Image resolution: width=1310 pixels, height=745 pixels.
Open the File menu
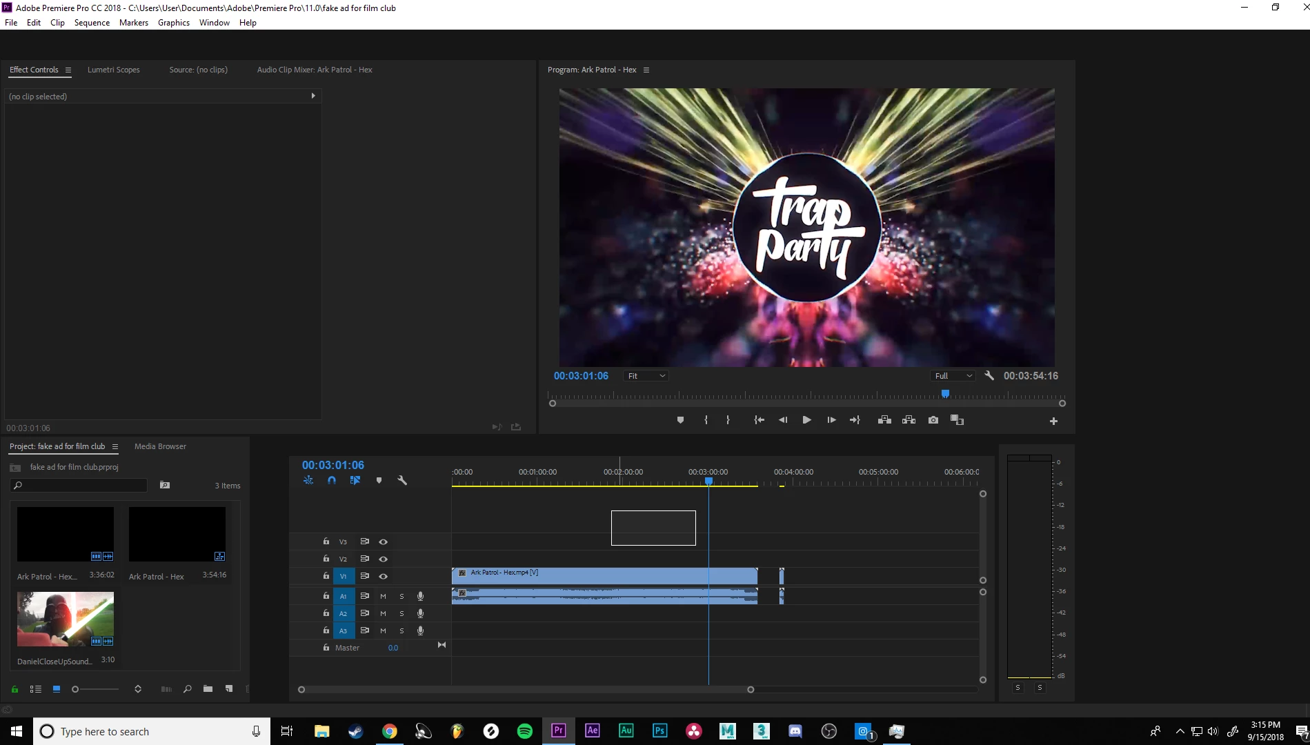click(11, 23)
